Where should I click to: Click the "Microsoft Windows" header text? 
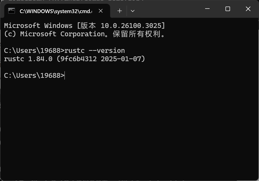(38, 26)
